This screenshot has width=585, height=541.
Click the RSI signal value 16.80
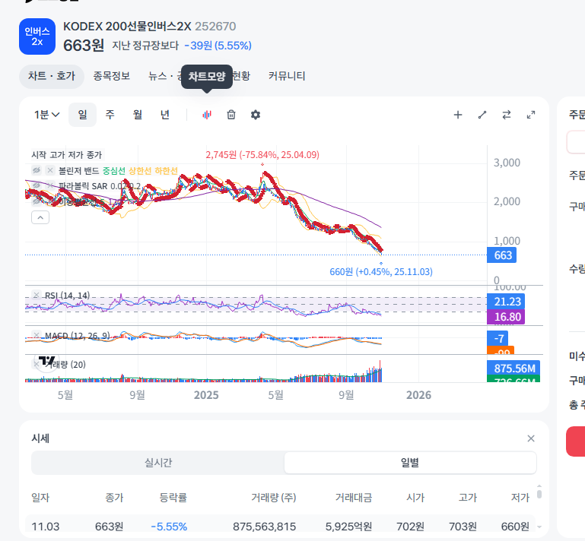pos(506,317)
